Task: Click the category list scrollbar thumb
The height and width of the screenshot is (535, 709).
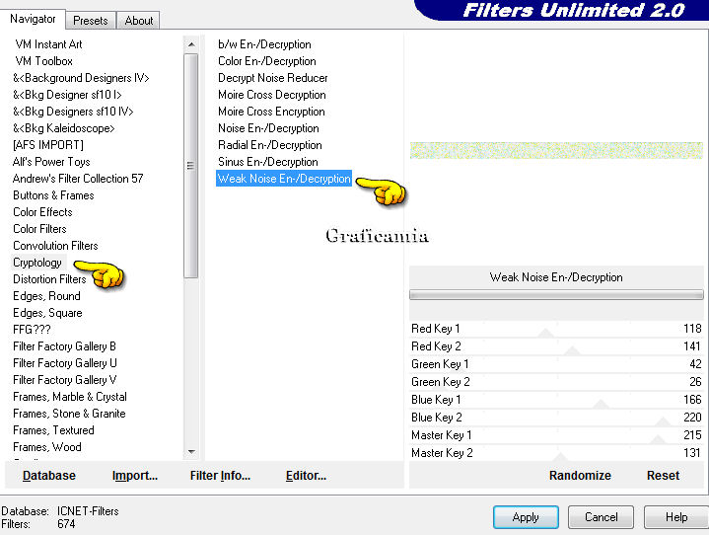Action: [191, 166]
